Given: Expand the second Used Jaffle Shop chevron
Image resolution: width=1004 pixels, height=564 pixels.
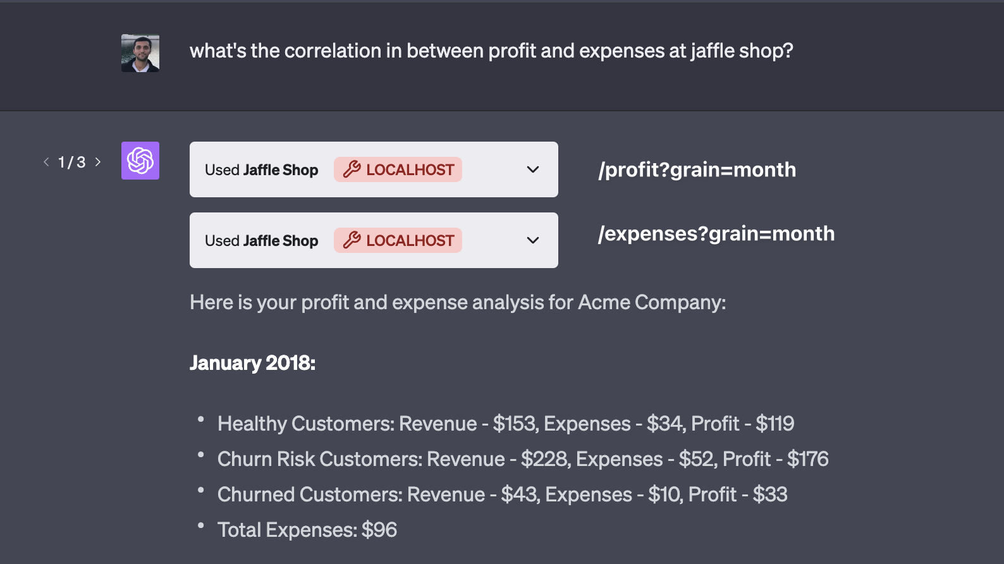Looking at the screenshot, I should pyautogui.click(x=533, y=240).
